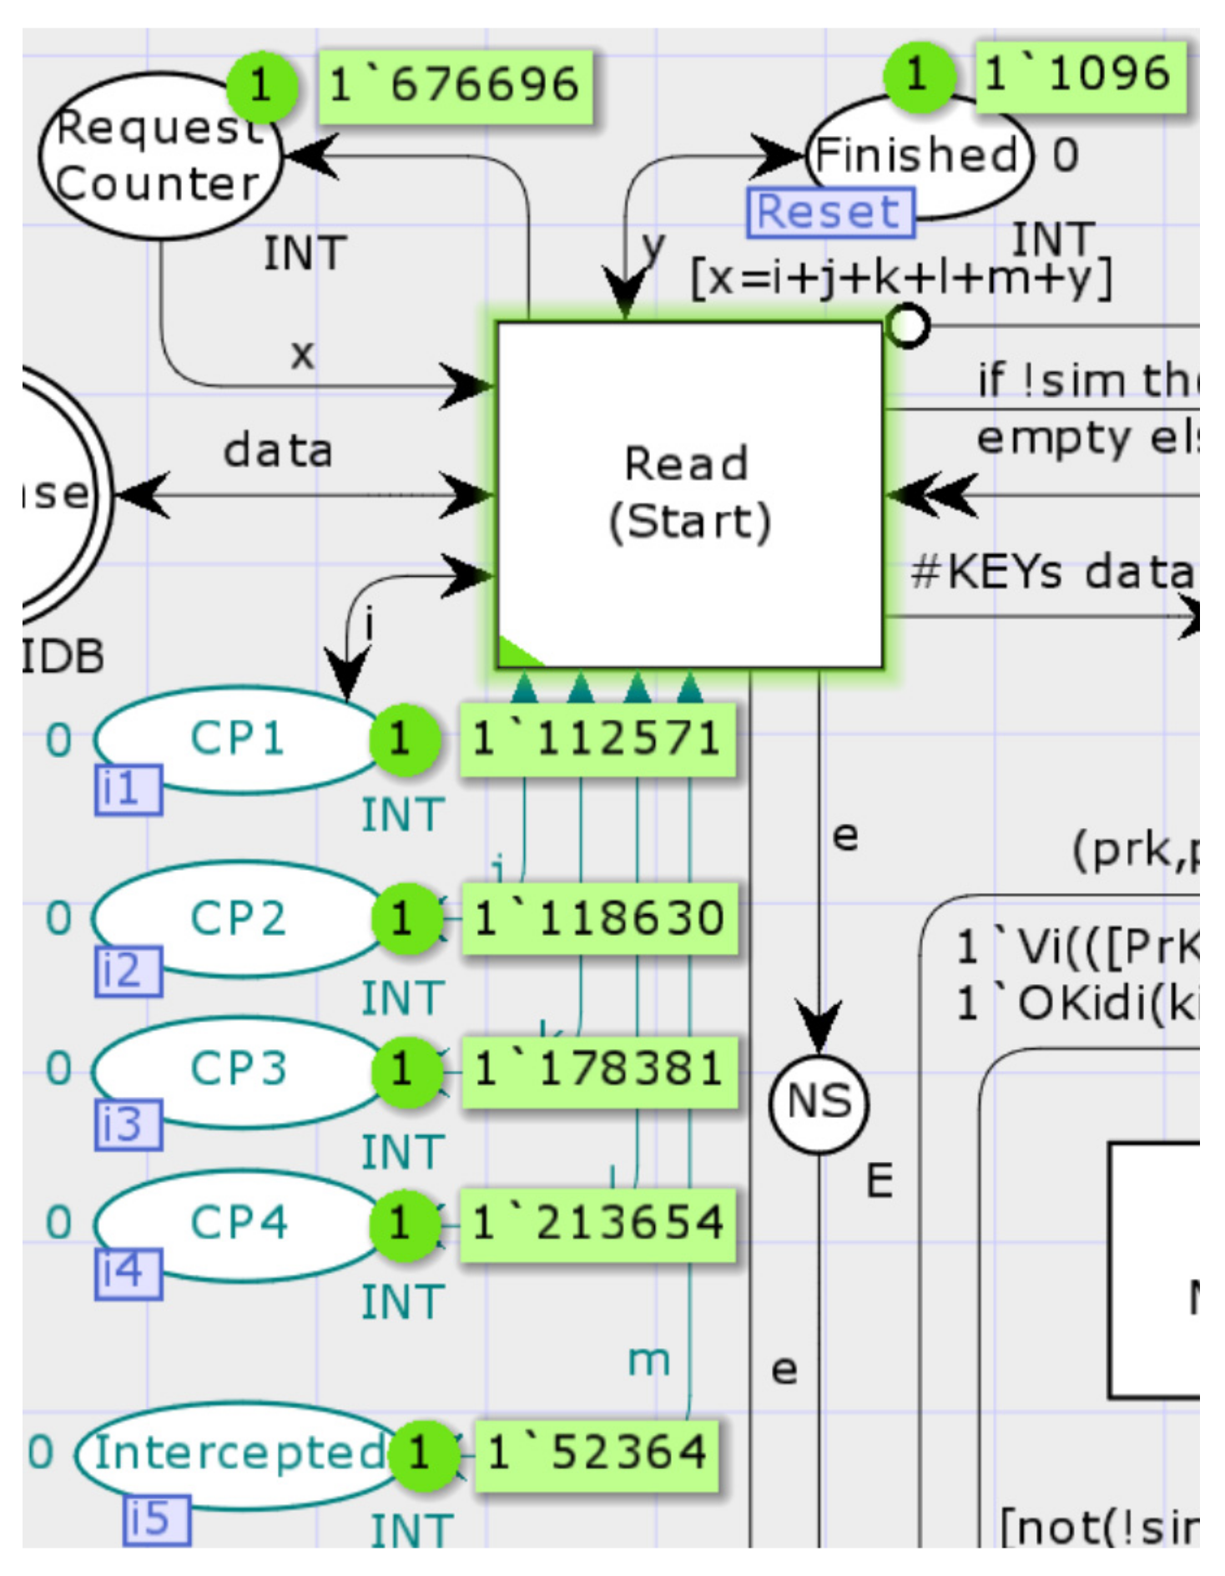Click the Reset tag under Finished
Screen dimensions: 1225x1576
point(829,212)
